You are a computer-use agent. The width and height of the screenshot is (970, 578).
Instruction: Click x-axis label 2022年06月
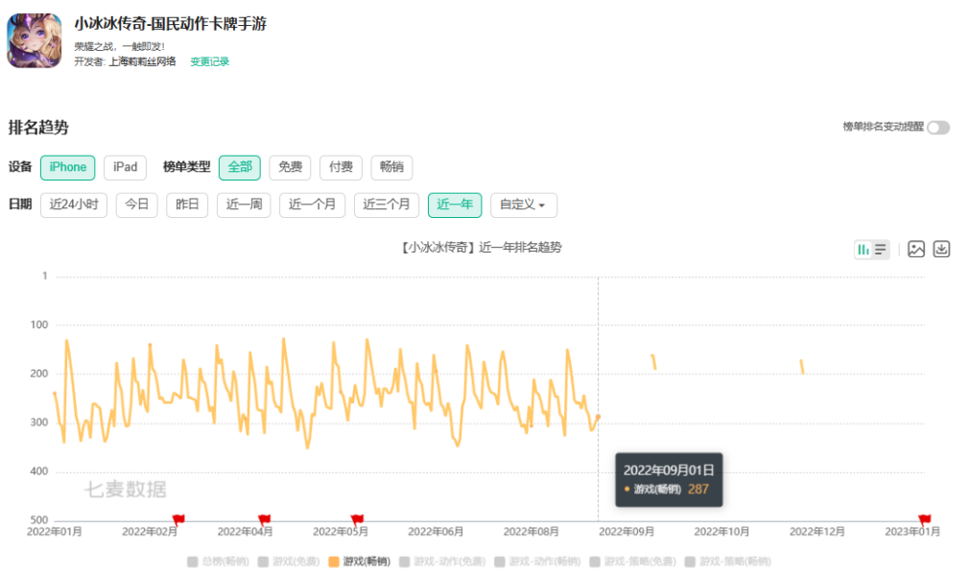[436, 532]
